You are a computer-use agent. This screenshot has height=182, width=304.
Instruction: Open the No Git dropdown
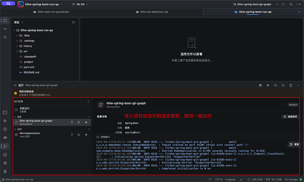80,4
